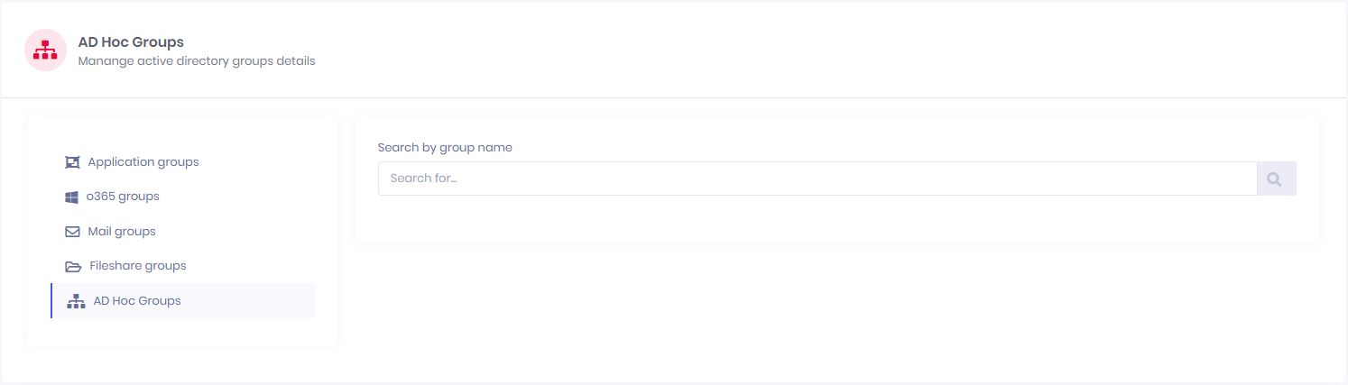Image resolution: width=1348 pixels, height=385 pixels.
Task: Click the empty area below the search panel
Action: click(836, 307)
